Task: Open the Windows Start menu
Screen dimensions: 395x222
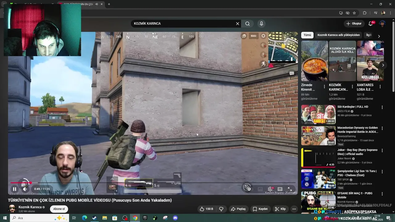Action: [x=5, y=218]
